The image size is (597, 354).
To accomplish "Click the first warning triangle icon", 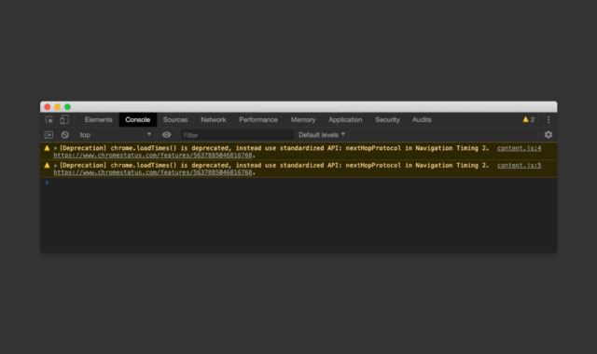I will [x=48, y=148].
